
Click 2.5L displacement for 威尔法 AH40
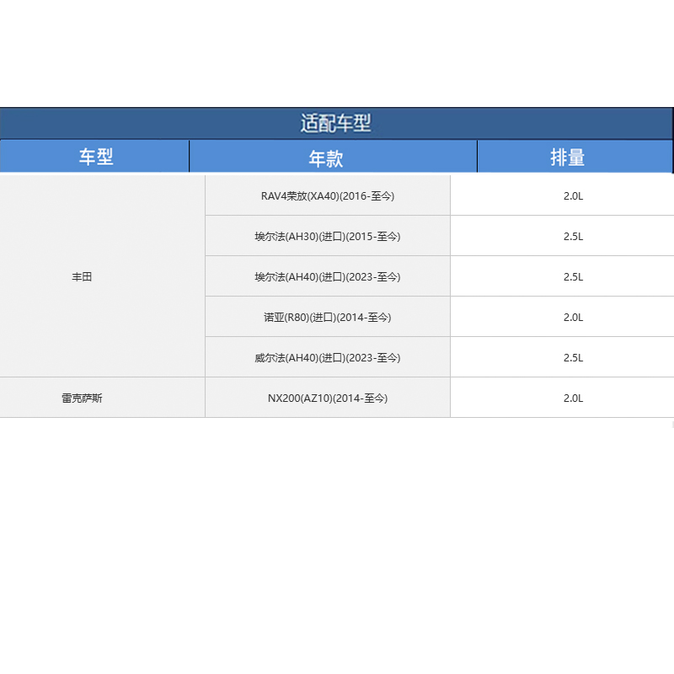point(562,357)
